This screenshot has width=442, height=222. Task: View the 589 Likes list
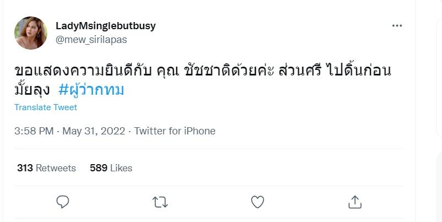[x=111, y=168]
